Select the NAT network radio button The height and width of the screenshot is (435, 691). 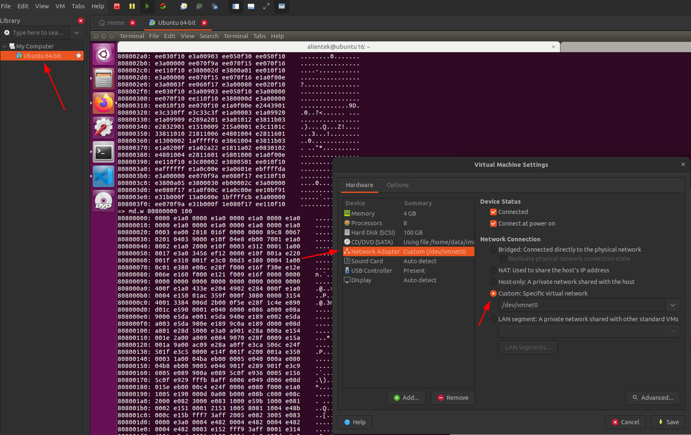[x=493, y=270]
